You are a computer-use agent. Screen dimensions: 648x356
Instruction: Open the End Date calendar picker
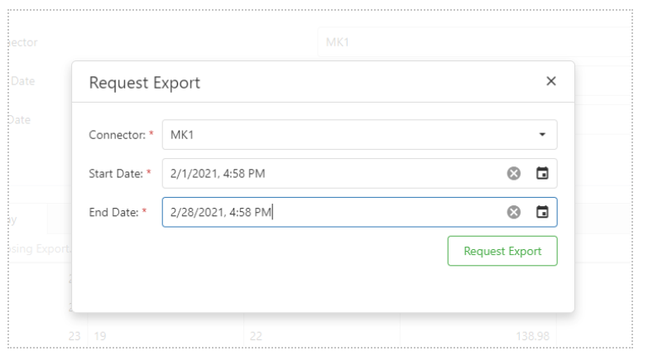coord(542,212)
